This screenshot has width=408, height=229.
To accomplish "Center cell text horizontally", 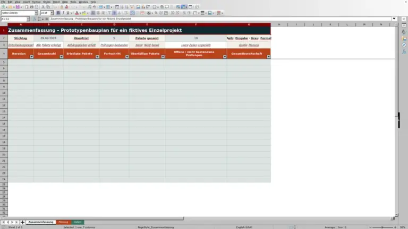I will 98,13.
